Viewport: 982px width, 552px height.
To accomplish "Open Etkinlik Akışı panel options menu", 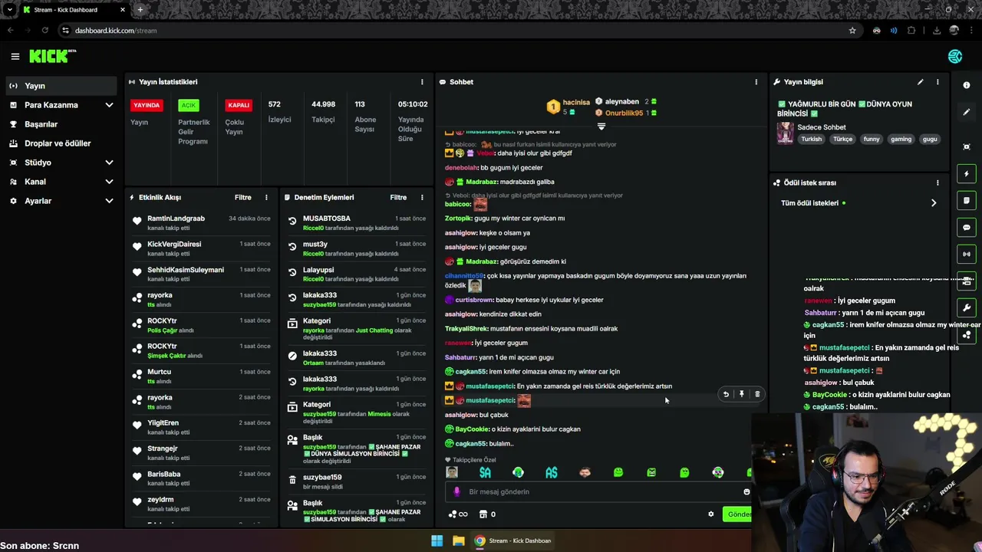I will click(266, 197).
